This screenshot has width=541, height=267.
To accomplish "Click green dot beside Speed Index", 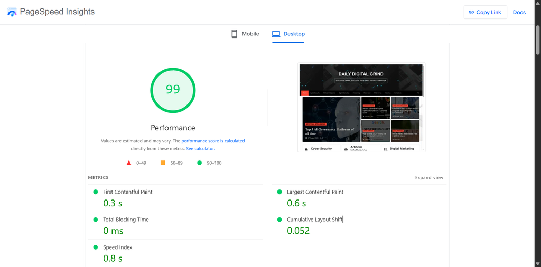I will coord(96,247).
